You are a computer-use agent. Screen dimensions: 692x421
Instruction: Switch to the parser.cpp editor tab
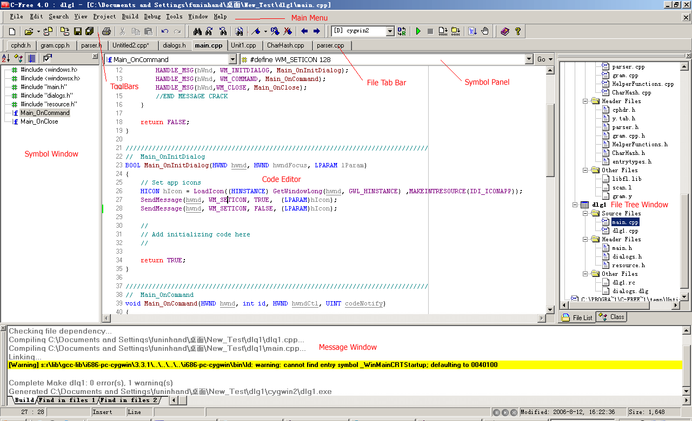(331, 45)
